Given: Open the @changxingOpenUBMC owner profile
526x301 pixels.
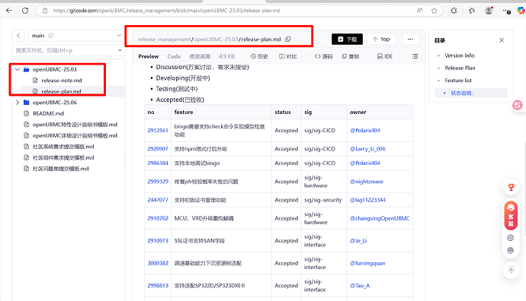Looking at the screenshot, I should [x=380, y=218].
